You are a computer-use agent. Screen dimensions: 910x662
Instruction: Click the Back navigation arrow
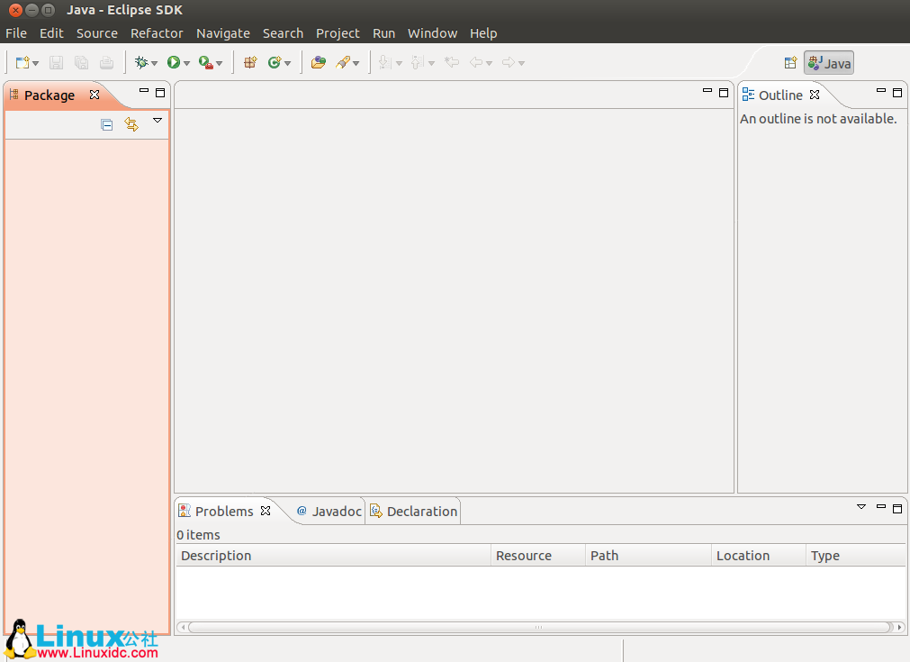pyautogui.click(x=476, y=62)
